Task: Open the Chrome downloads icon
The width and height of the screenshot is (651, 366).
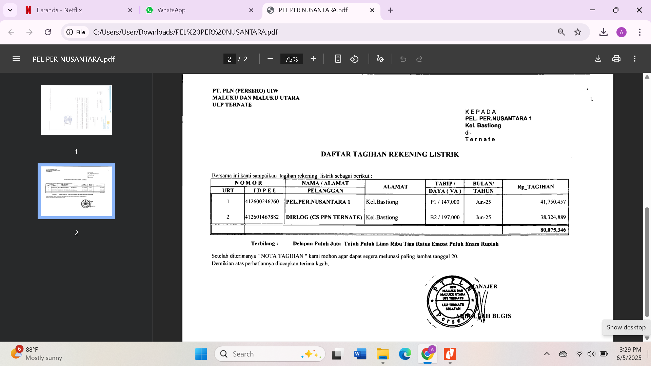Action: tap(603, 32)
